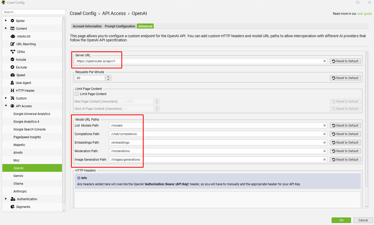Open Ollama API settings

click(32, 183)
